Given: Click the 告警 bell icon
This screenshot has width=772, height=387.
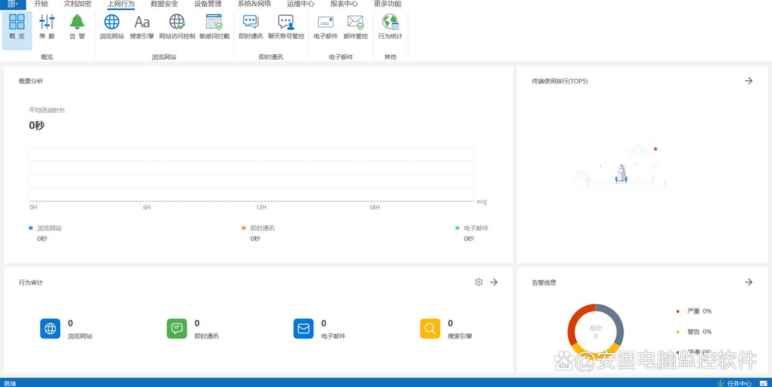Looking at the screenshot, I should [x=77, y=27].
